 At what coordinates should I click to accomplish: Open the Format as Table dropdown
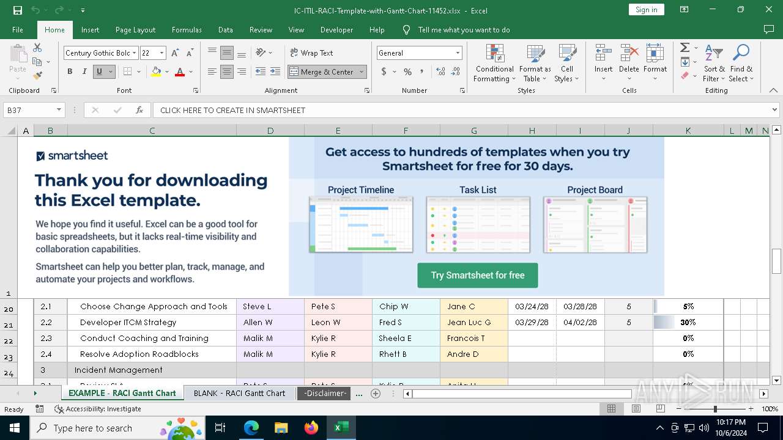(x=535, y=63)
